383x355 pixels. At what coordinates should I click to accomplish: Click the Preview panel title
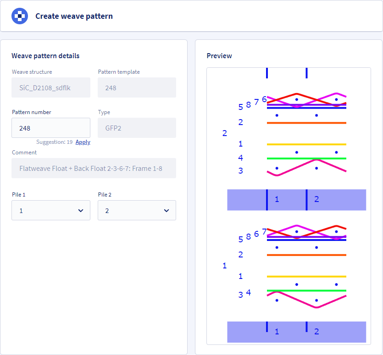(x=219, y=56)
